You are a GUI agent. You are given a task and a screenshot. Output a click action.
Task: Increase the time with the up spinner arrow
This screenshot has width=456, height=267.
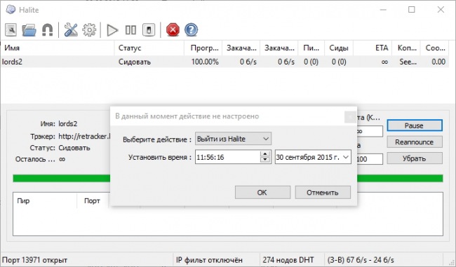point(265,154)
